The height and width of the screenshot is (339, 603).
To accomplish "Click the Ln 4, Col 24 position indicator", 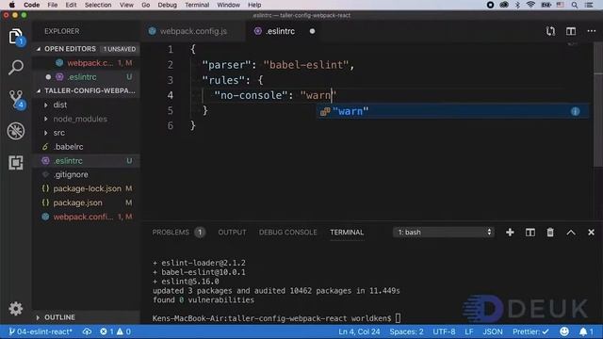I will click(x=359, y=331).
